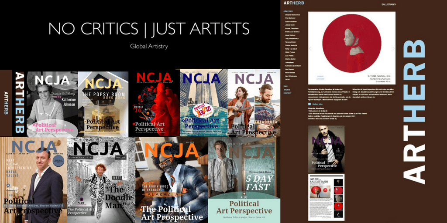
Task: Select artist Marina Sailer
Action: 290,59
